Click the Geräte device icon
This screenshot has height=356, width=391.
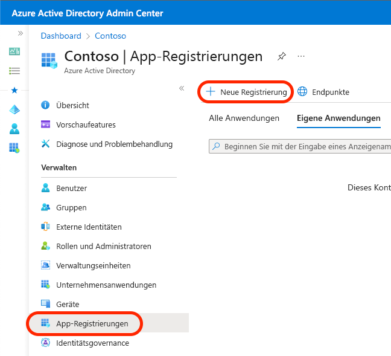(x=46, y=303)
